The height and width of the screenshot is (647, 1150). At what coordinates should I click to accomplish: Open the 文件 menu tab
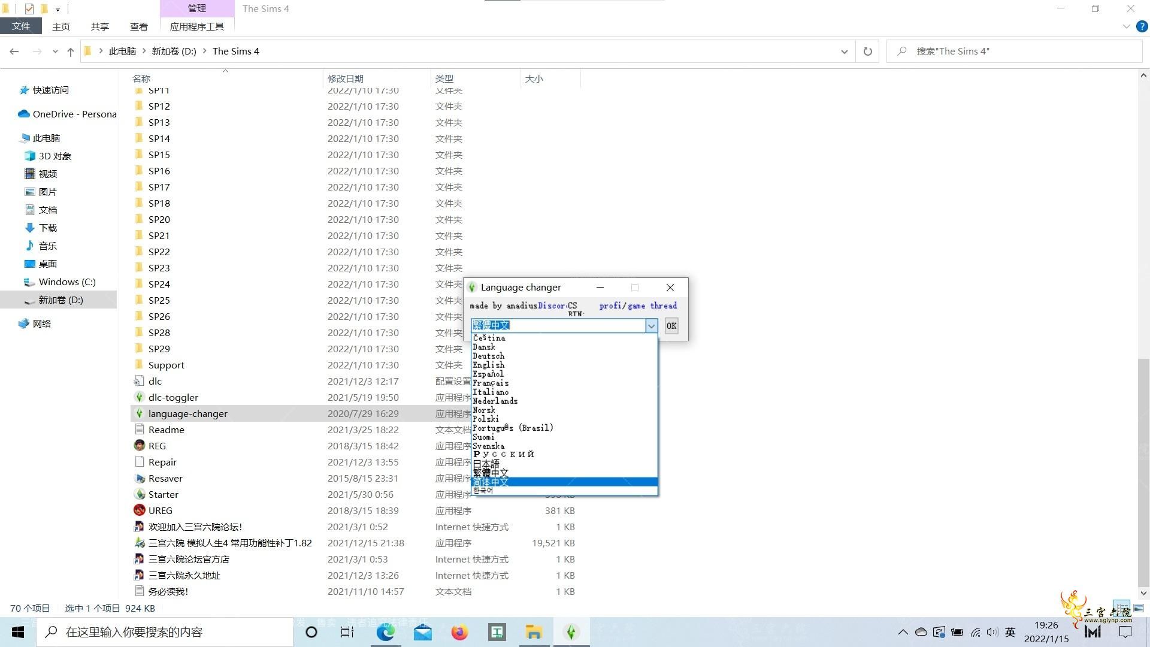coord(20,26)
